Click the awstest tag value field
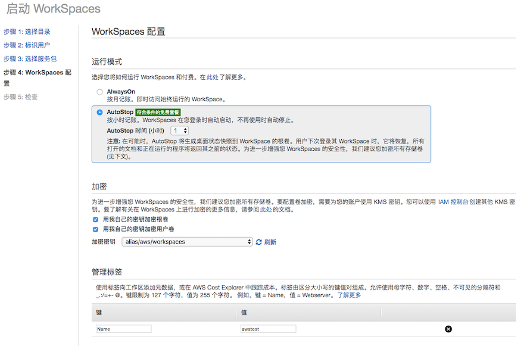Image resolution: width=524 pixels, height=346 pixels. [x=268, y=329]
